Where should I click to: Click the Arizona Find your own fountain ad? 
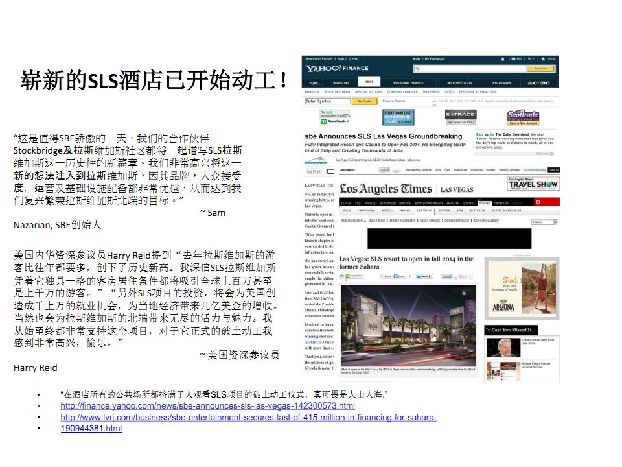[x=522, y=289]
